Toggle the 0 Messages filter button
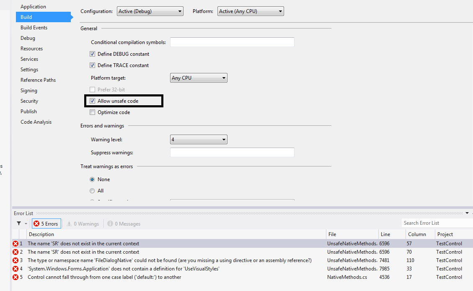The height and width of the screenshot is (291, 473). pos(124,223)
